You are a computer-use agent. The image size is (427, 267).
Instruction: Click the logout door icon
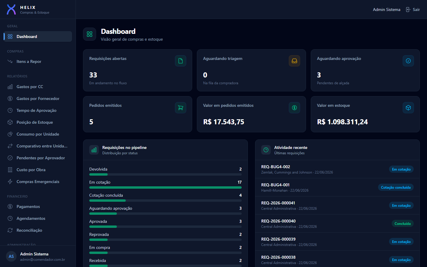tap(408, 9)
